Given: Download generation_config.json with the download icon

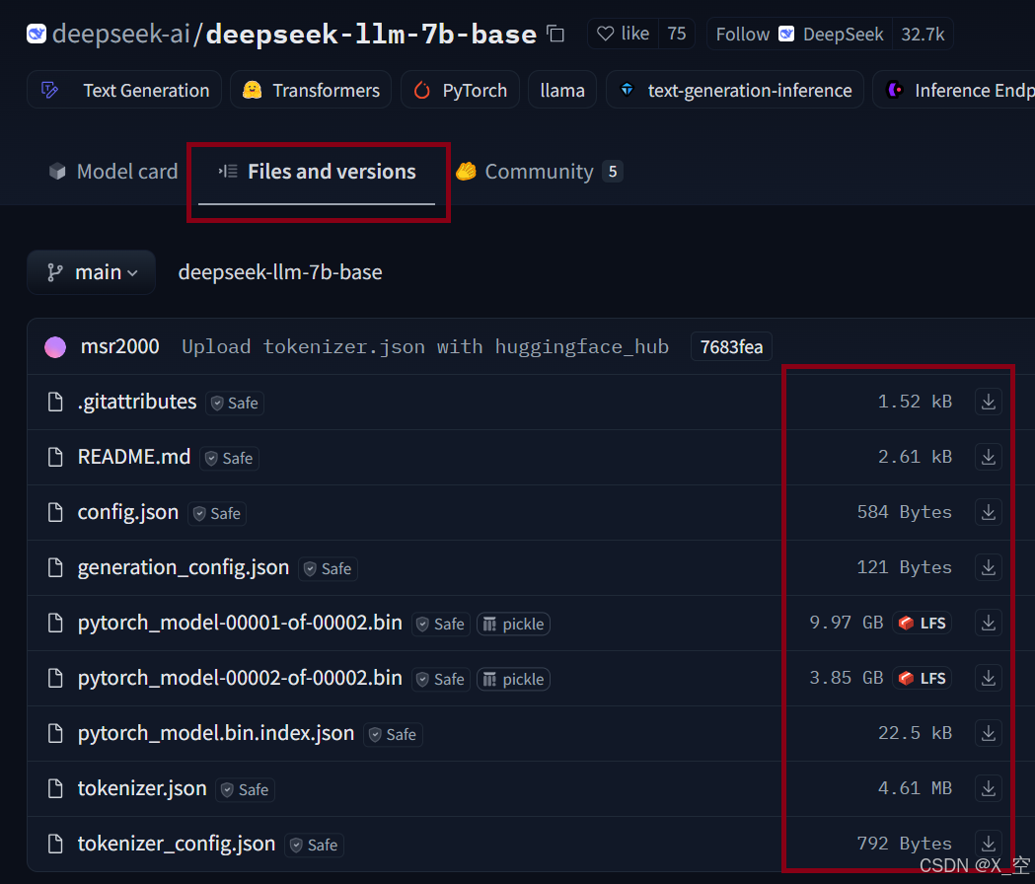Looking at the screenshot, I should [989, 567].
